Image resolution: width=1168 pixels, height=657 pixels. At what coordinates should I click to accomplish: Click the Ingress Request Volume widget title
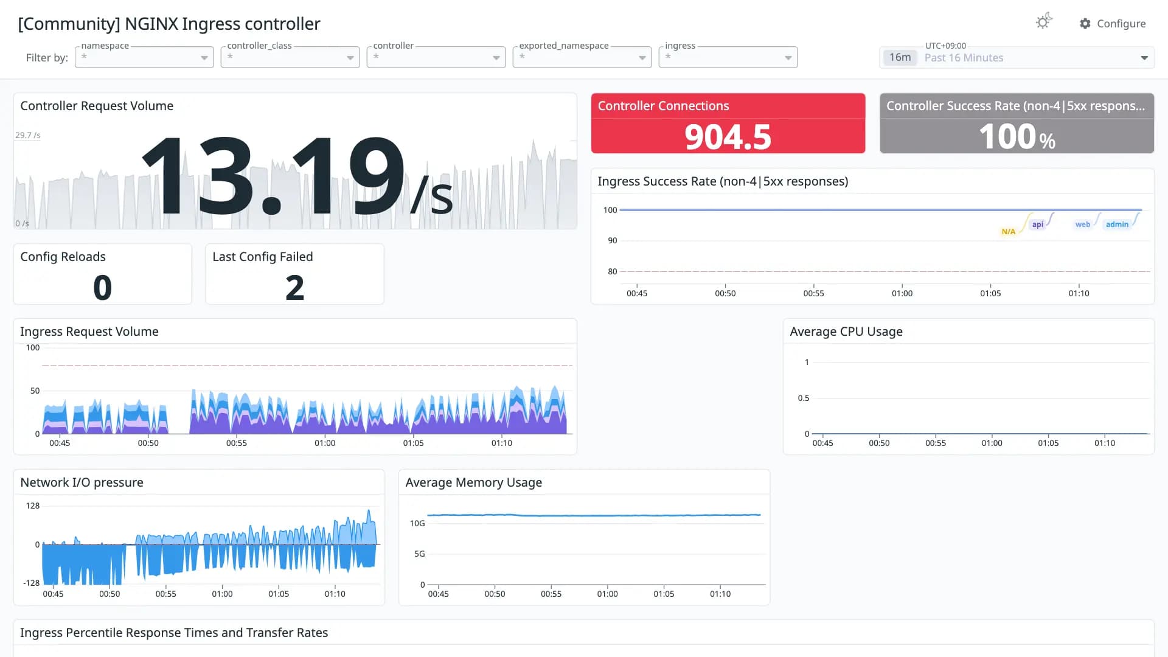tap(89, 332)
